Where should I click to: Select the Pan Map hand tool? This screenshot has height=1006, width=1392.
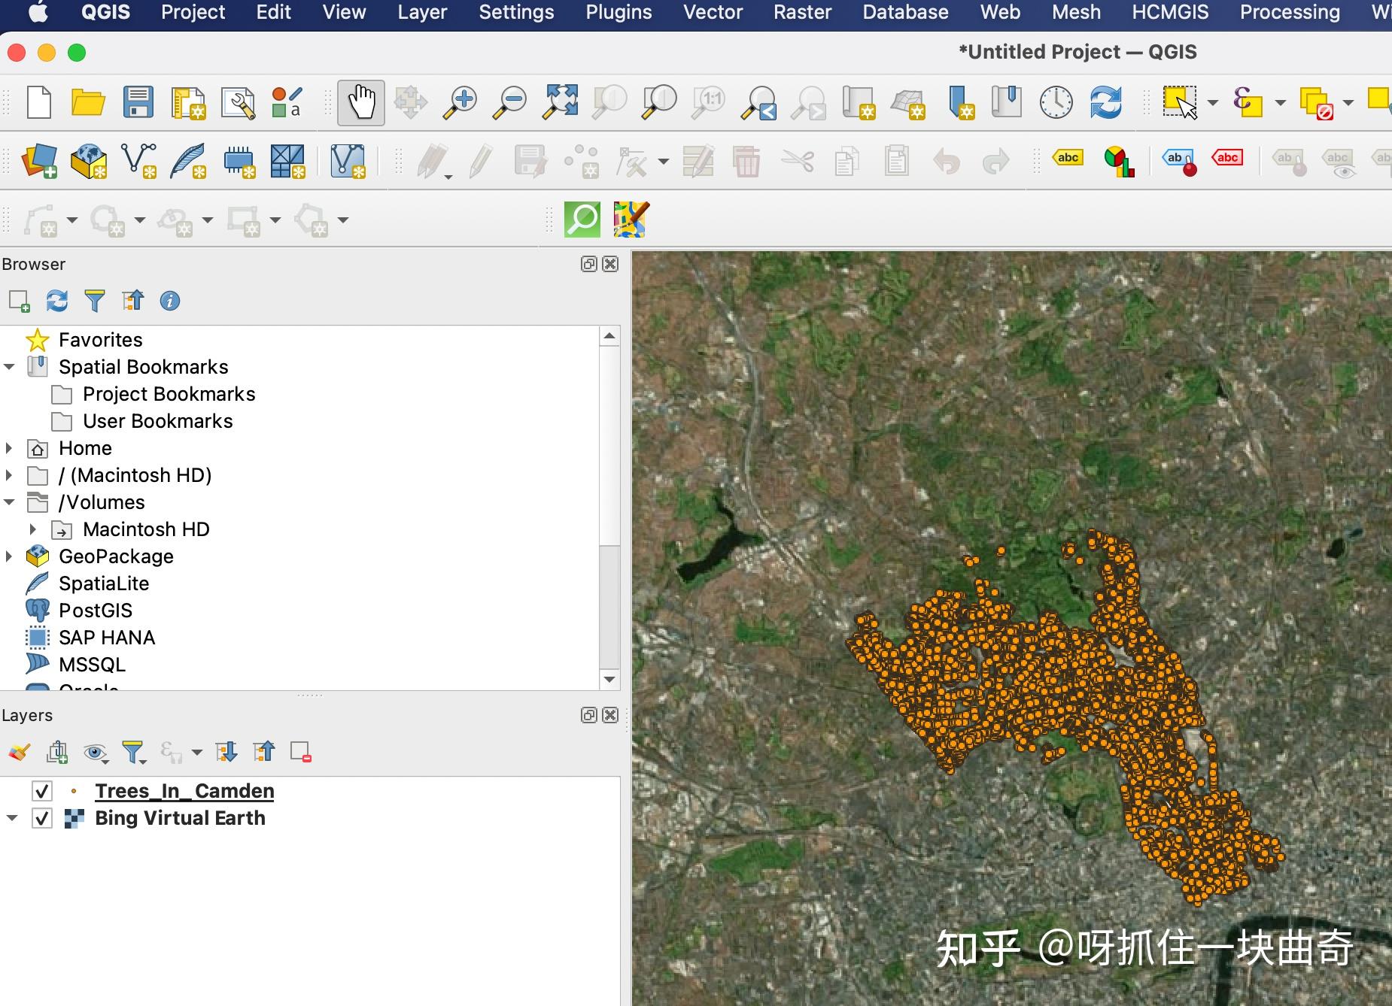[x=361, y=102]
